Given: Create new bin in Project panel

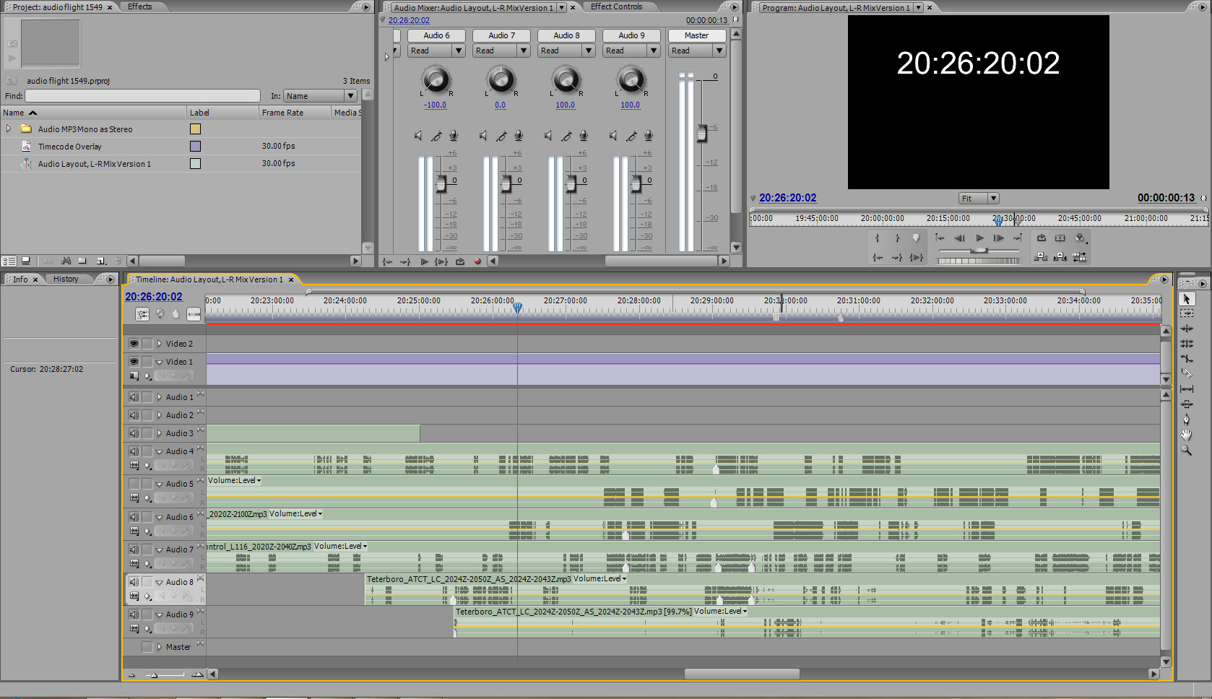Looking at the screenshot, I should (82, 261).
